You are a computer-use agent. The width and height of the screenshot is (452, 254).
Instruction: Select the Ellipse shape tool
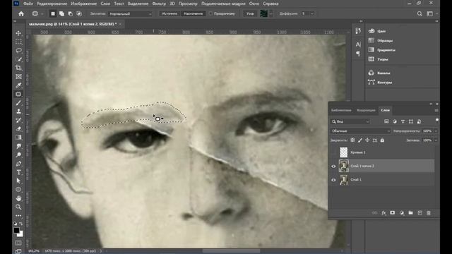18,190
